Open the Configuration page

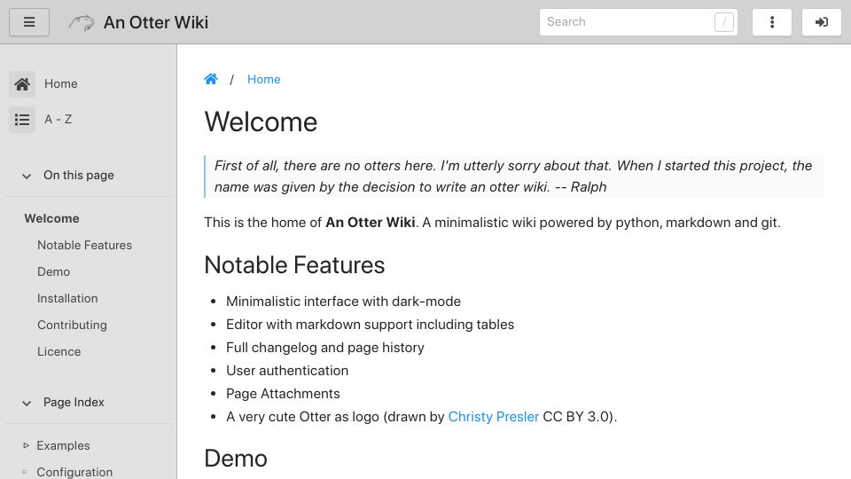(x=74, y=472)
